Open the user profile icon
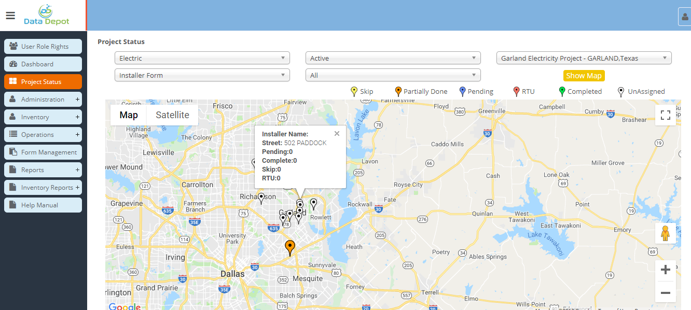691x310 pixels. pos(685,17)
